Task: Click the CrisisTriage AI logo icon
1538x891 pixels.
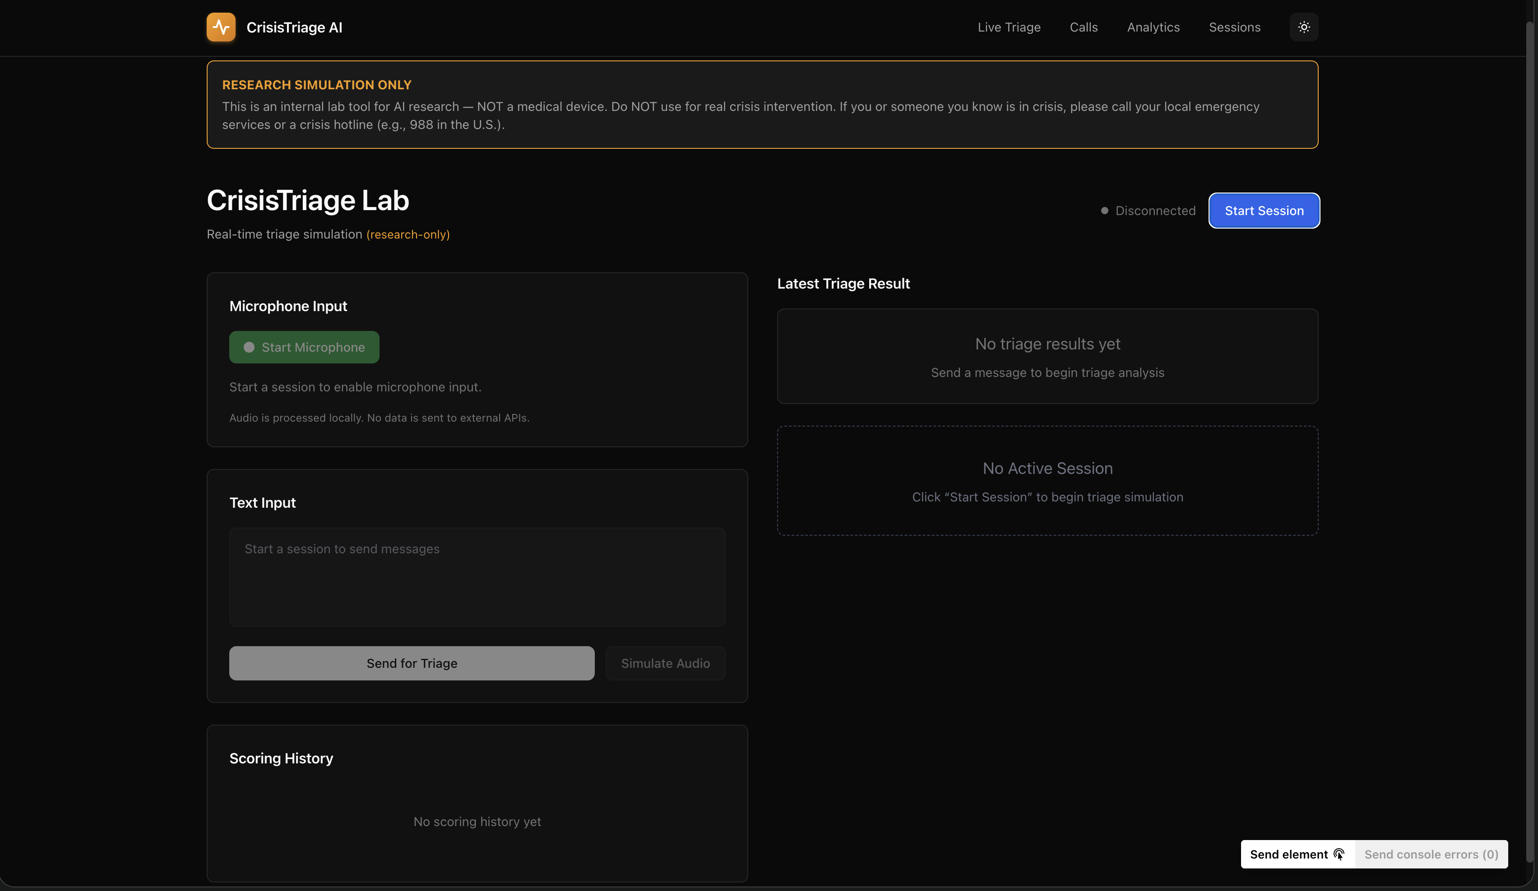Action: pyautogui.click(x=220, y=27)
